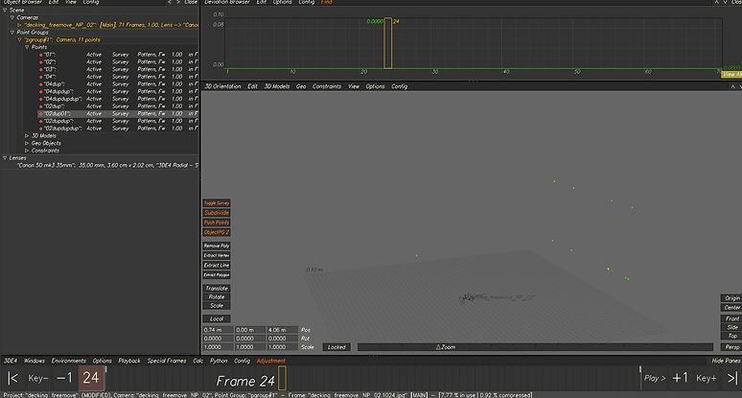The width and height of the screenshot is (742, 398).
Task: Collapse the Lenses section
Action: [5, 158]
